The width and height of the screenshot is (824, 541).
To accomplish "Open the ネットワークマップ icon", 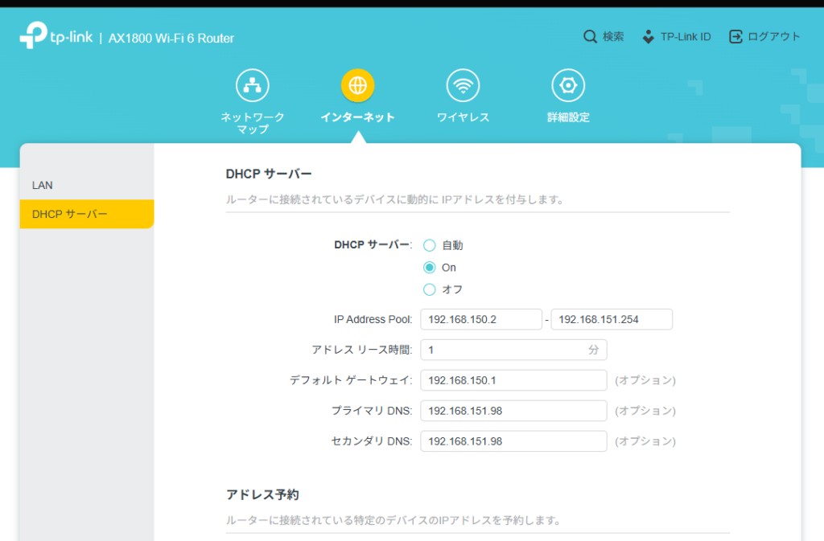I will (252, 84).
